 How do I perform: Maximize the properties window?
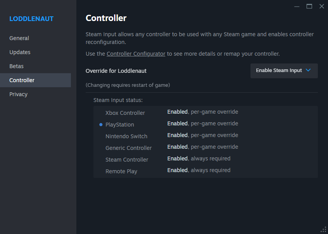pyautogui.click(x=309, y=6)
